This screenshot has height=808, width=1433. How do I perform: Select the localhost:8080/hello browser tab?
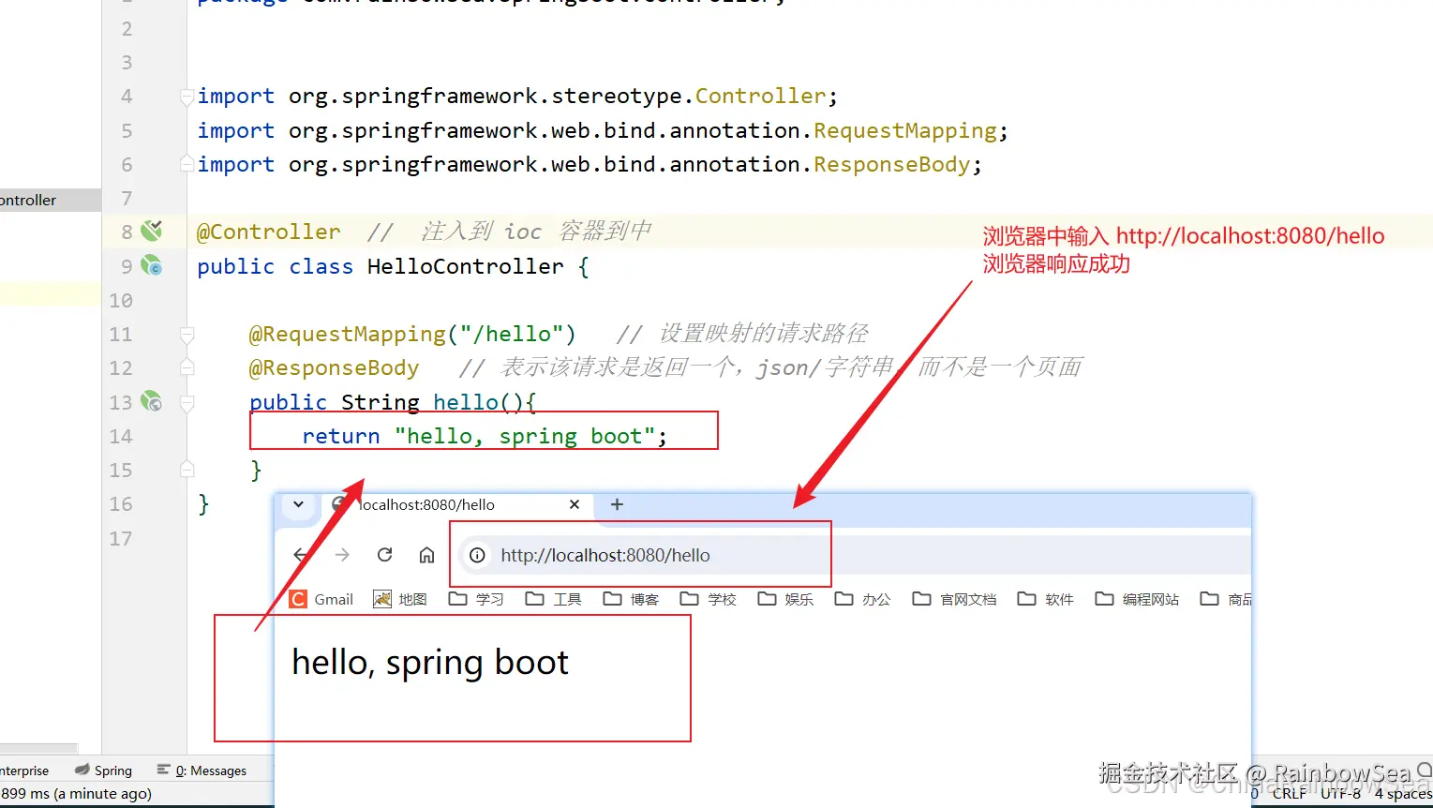pos(457,504)
